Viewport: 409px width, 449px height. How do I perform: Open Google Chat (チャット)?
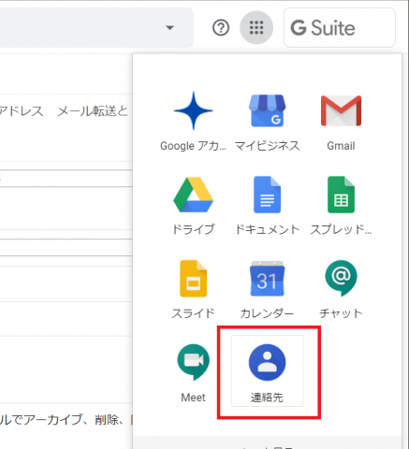[x=341, y=279]
